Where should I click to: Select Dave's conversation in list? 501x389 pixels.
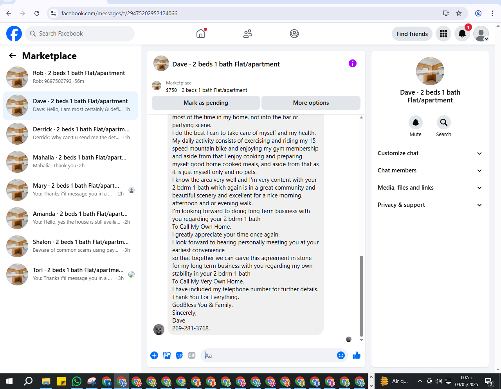(70, 106)
